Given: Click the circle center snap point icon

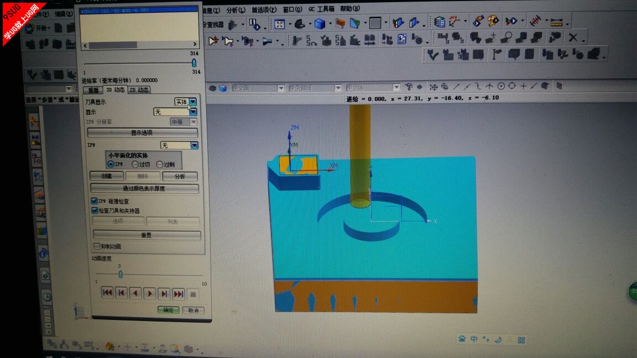Looking at the screenshot, I should tap(501, 86).
